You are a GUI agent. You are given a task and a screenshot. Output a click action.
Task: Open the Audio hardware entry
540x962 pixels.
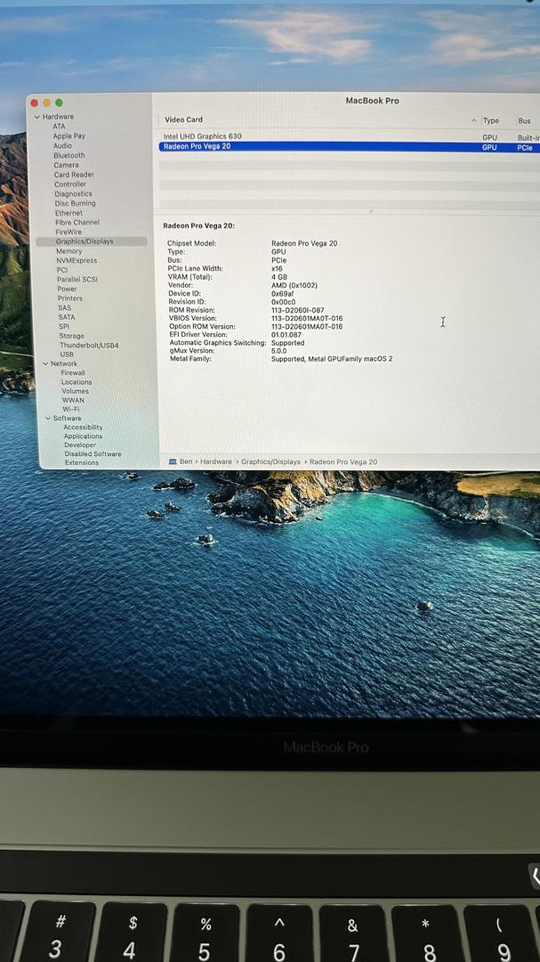62,146
